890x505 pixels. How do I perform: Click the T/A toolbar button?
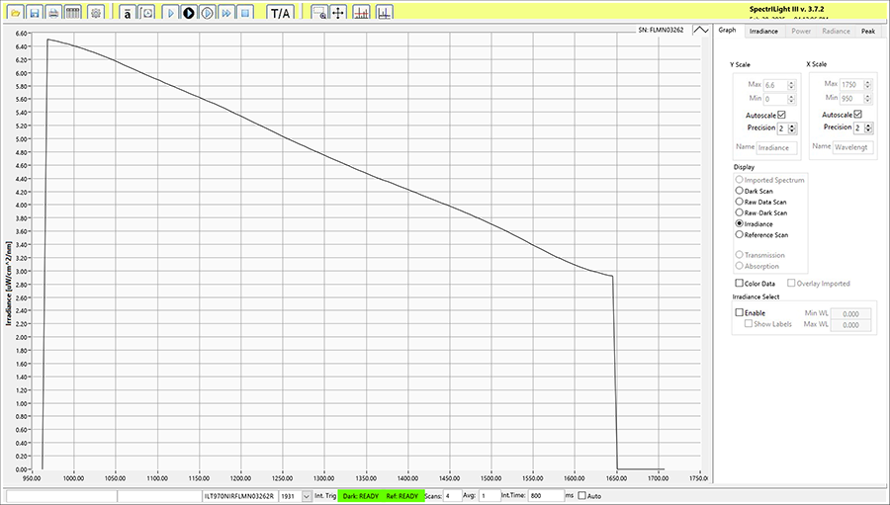tap(280, 14)
